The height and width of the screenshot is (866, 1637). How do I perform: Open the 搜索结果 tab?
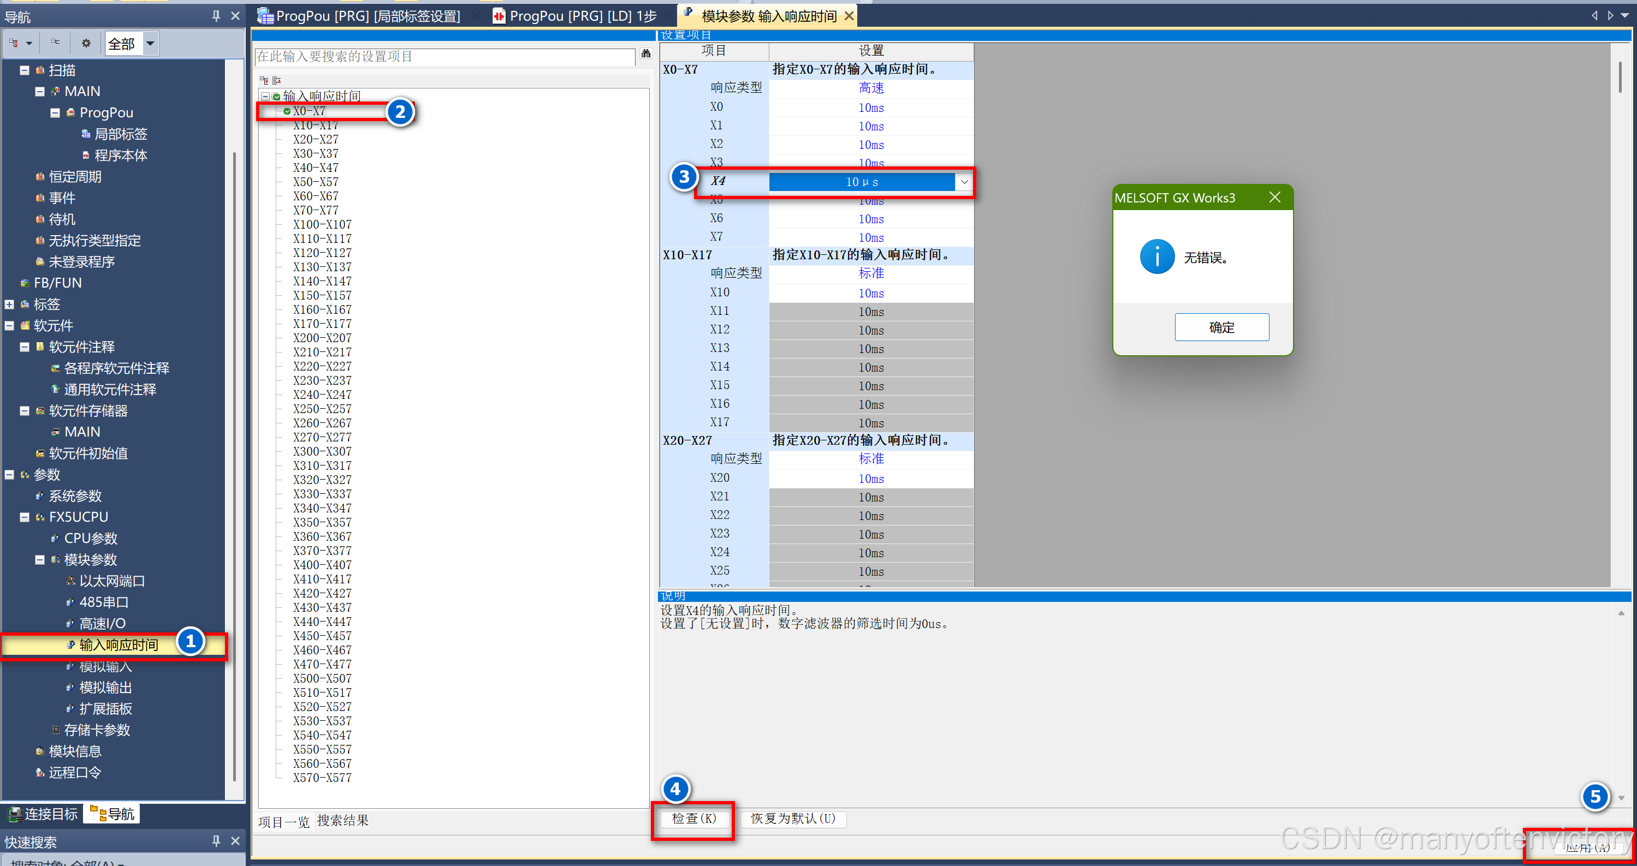[343, 820]
